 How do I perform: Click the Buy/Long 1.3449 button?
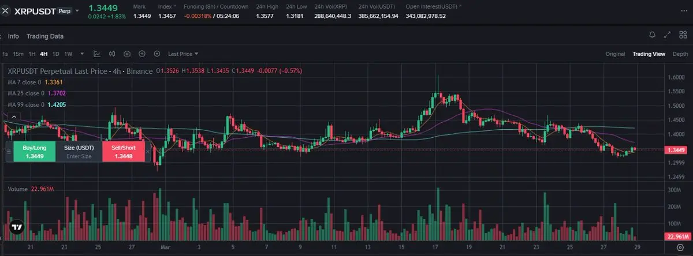35,152
